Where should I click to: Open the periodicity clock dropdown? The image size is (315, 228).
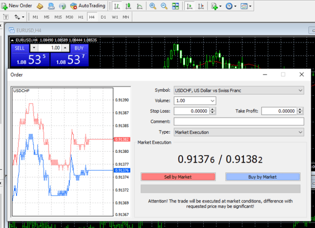click(x=231, y=6)
